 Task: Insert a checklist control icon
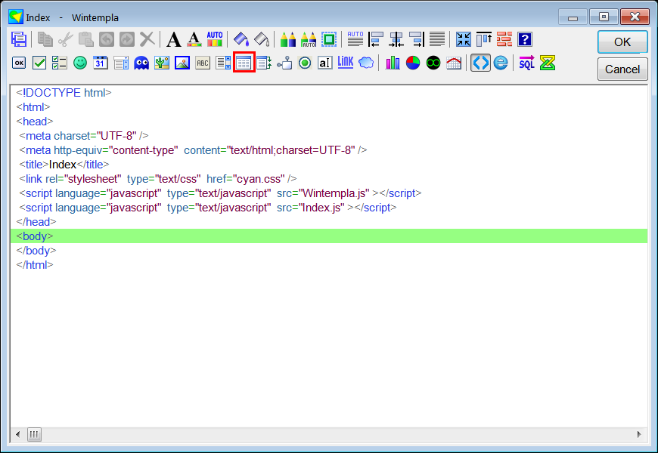coord(60,63)
